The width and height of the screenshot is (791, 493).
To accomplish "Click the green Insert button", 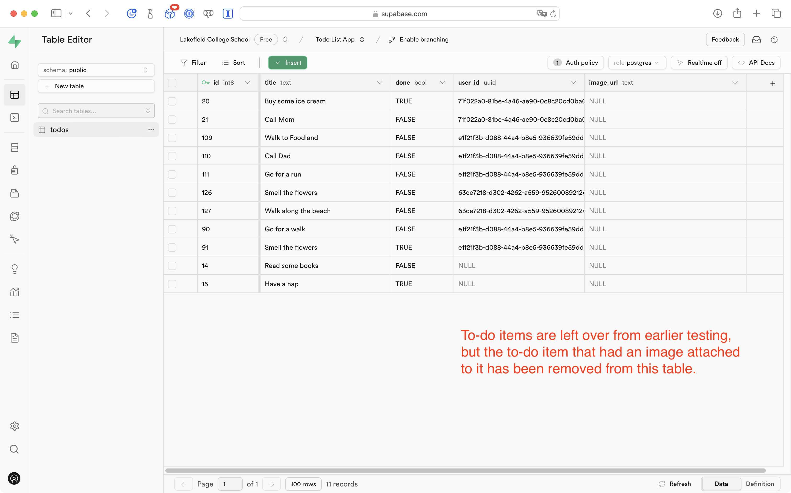I will [x=288, y=63].
